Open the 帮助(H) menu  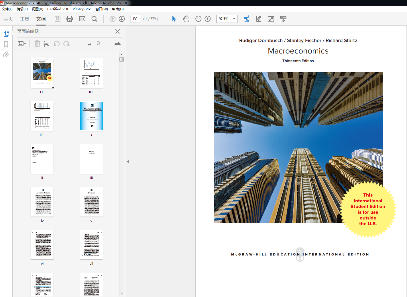point(118,9)
